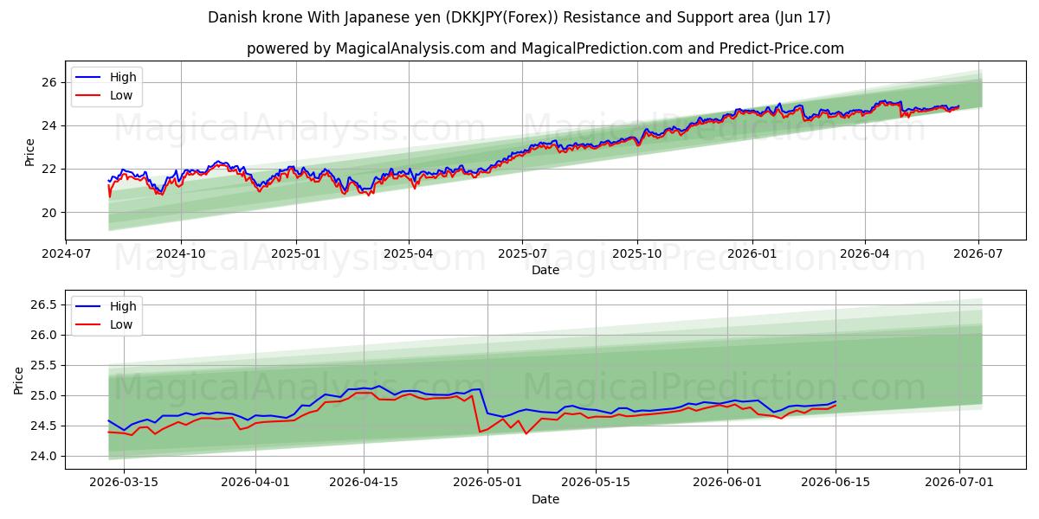This screenshot has width=1039, height=519.
Task: Click the 2026-04-15 tick label
Action: click(x=363, y=484)
